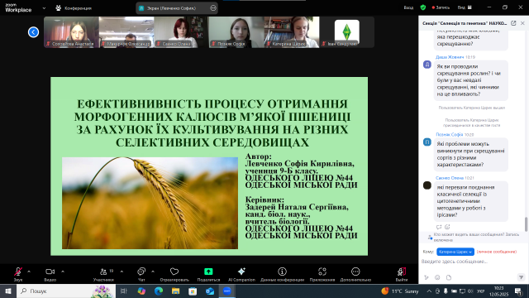Click Сазнко Олена sender name in chat

(x=450, y=178)
